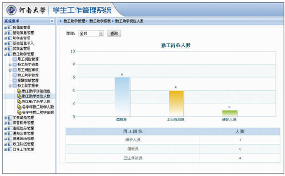This screenshot has height=176, width=285.
Task: Expand the 学费减免管理 tree node
Action: [5, 118]
